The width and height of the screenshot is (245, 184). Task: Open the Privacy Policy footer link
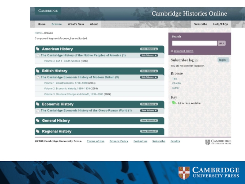click(119, 141)
